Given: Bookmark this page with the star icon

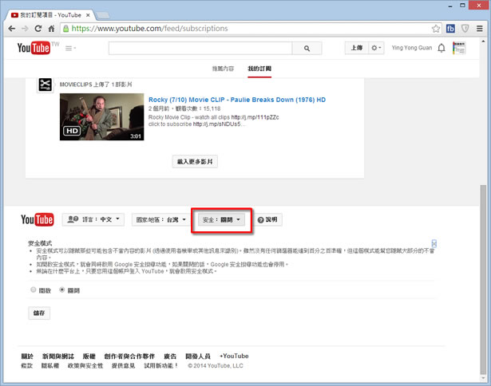Looking at the screenshot, I should [437, 28].
